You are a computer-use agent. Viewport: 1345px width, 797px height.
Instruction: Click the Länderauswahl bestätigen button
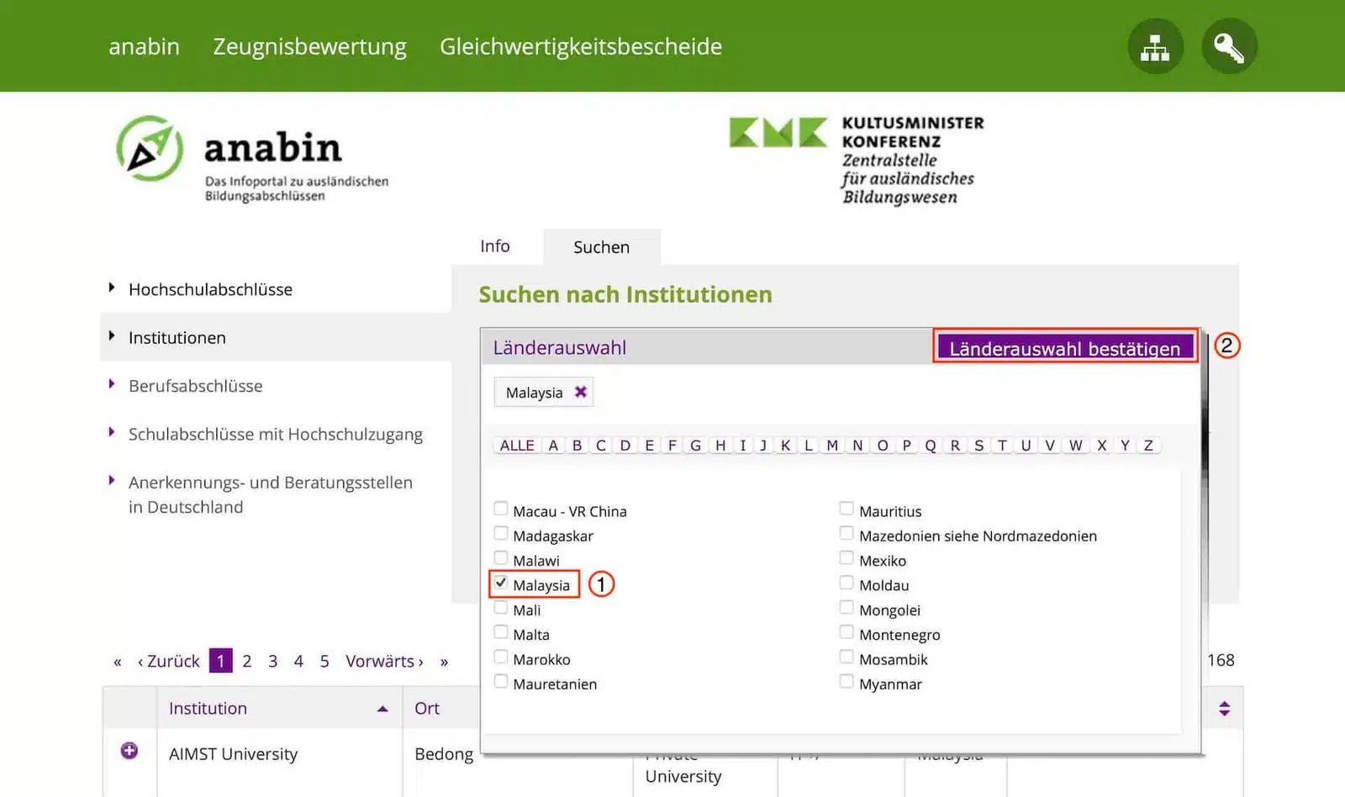1064,346
